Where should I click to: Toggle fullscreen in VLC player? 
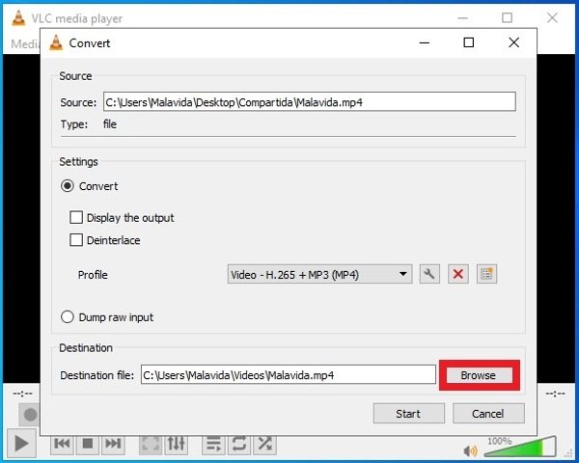point(151,444)
